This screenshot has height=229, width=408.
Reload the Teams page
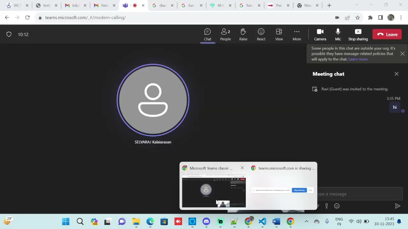[x=27, y=17]
